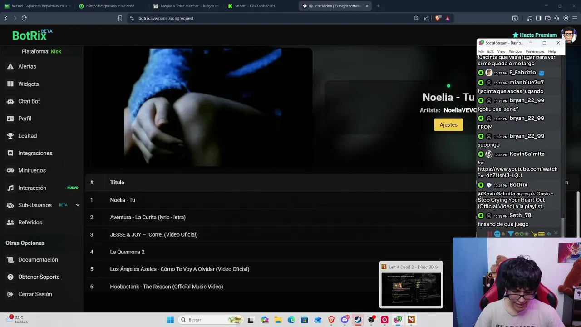
Task: Open Preferences menu in Social Stream
Action: click(535, 51)
